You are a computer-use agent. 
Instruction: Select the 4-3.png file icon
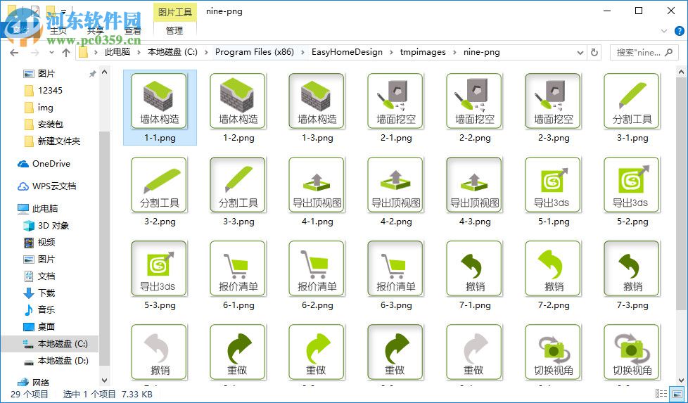pos(475,184)
